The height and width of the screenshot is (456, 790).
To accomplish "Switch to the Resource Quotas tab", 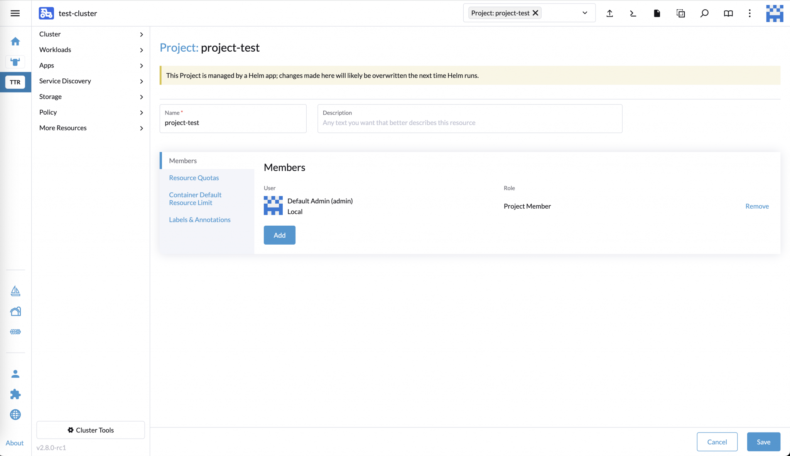I will pyautogui.click(x=194, y=177).
